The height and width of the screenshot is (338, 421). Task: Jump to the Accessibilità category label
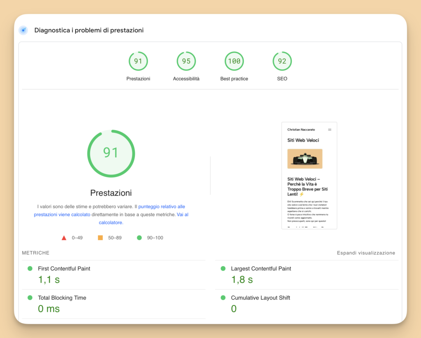point(186,79)
